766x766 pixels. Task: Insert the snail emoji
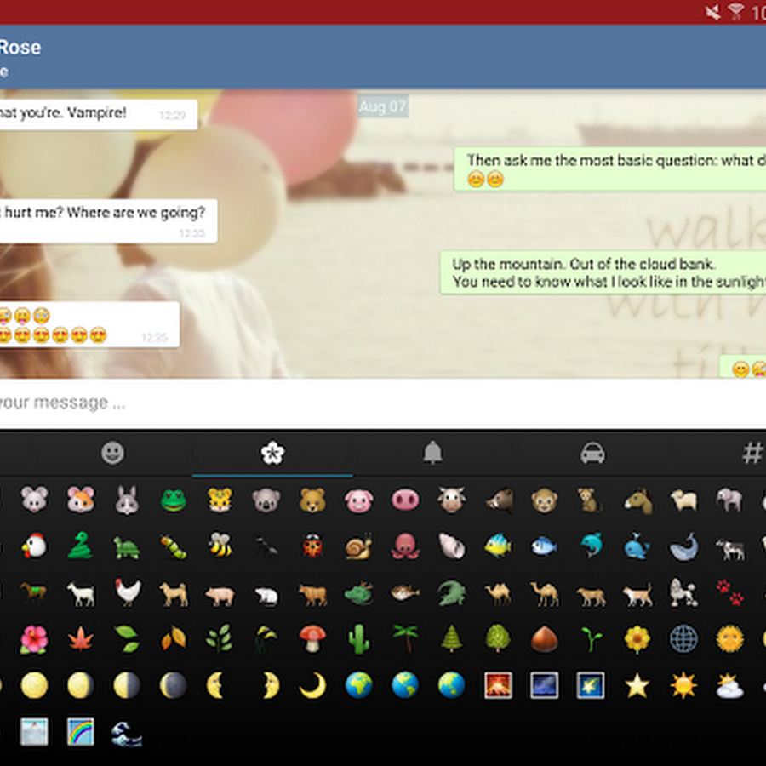coord(358,546)
